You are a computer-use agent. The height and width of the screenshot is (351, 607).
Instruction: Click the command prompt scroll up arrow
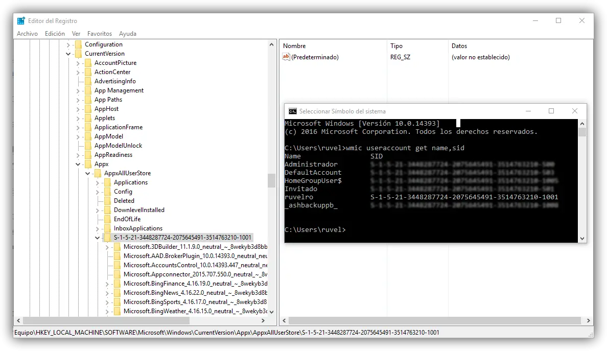click(582, 124)
